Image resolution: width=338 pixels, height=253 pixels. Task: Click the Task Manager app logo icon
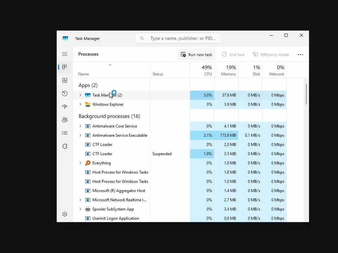click(65, 38)
